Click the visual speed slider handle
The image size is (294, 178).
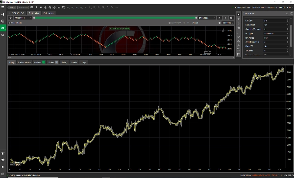(x=220, y=23)
